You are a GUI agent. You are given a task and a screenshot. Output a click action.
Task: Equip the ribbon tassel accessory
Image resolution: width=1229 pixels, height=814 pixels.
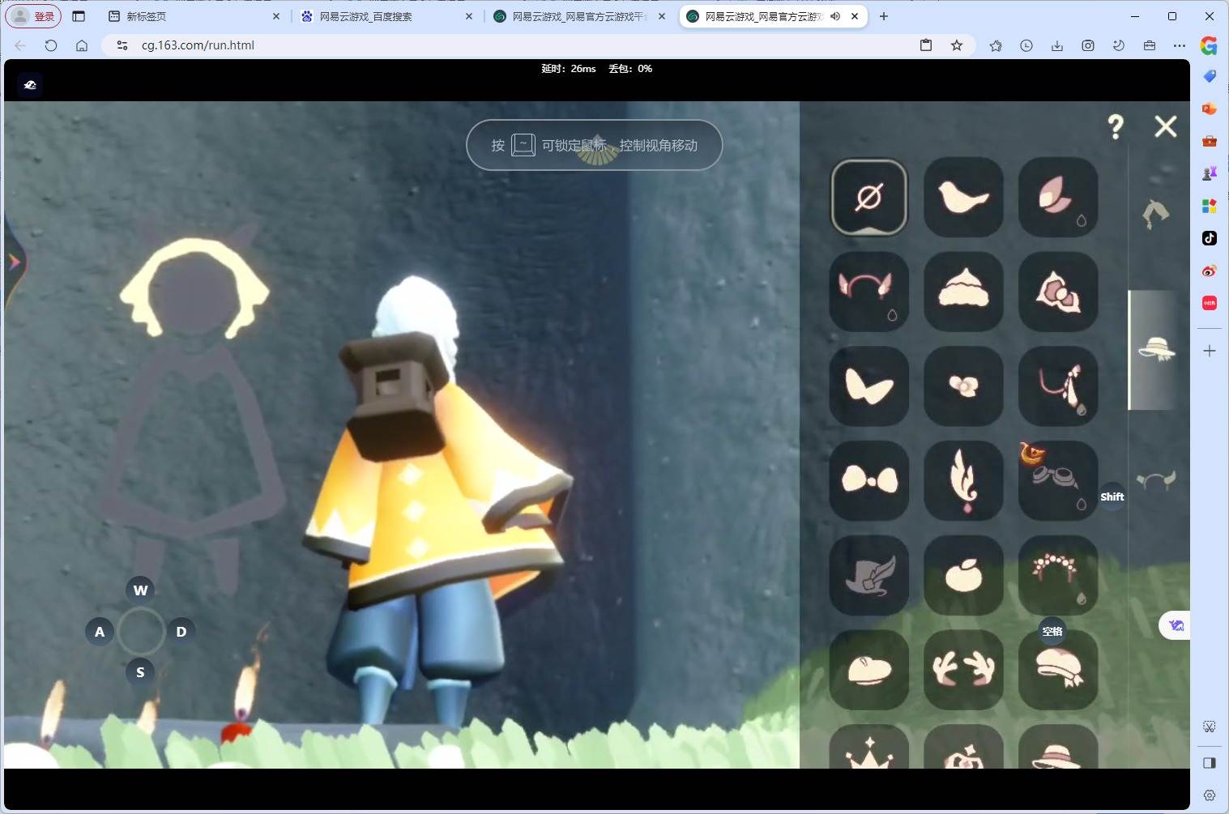click(x=1058, y=386)
